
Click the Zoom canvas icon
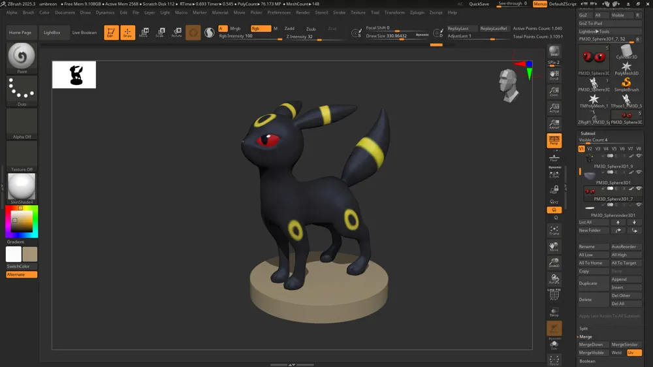(x=554, y=91)
